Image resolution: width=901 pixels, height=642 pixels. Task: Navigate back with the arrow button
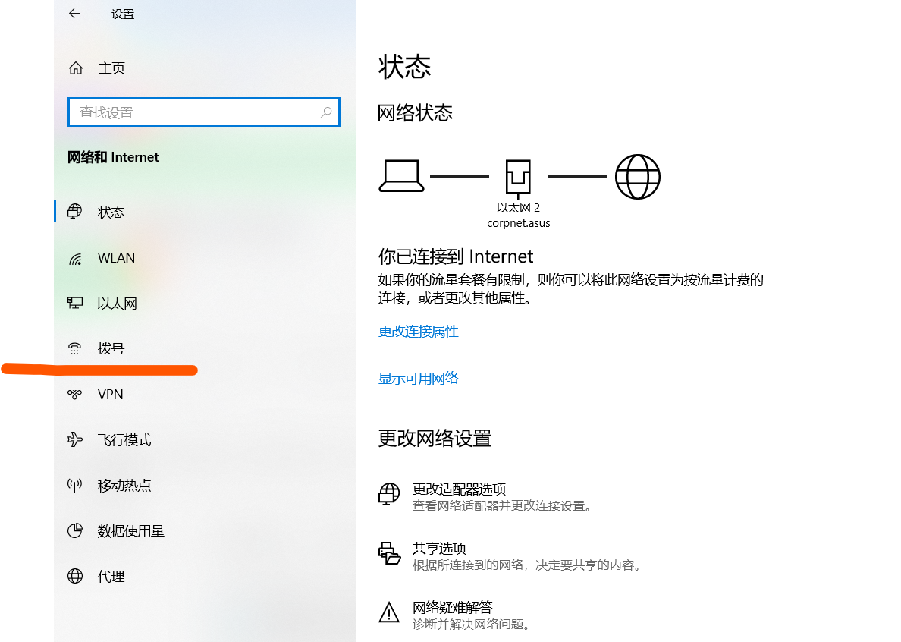point(74,13)
